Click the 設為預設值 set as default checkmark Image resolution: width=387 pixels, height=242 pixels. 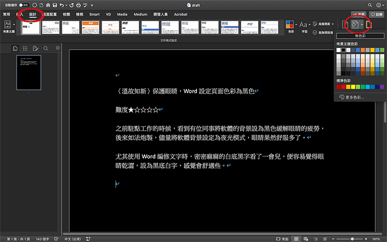[x=315, y=32]
